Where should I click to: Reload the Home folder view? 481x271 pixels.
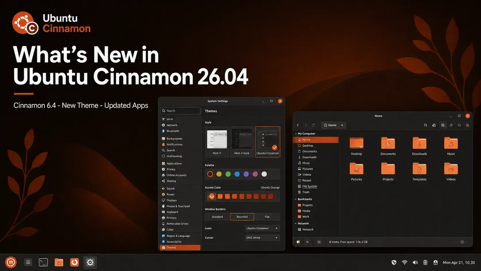pyautogui.click(x=313, y=125)
